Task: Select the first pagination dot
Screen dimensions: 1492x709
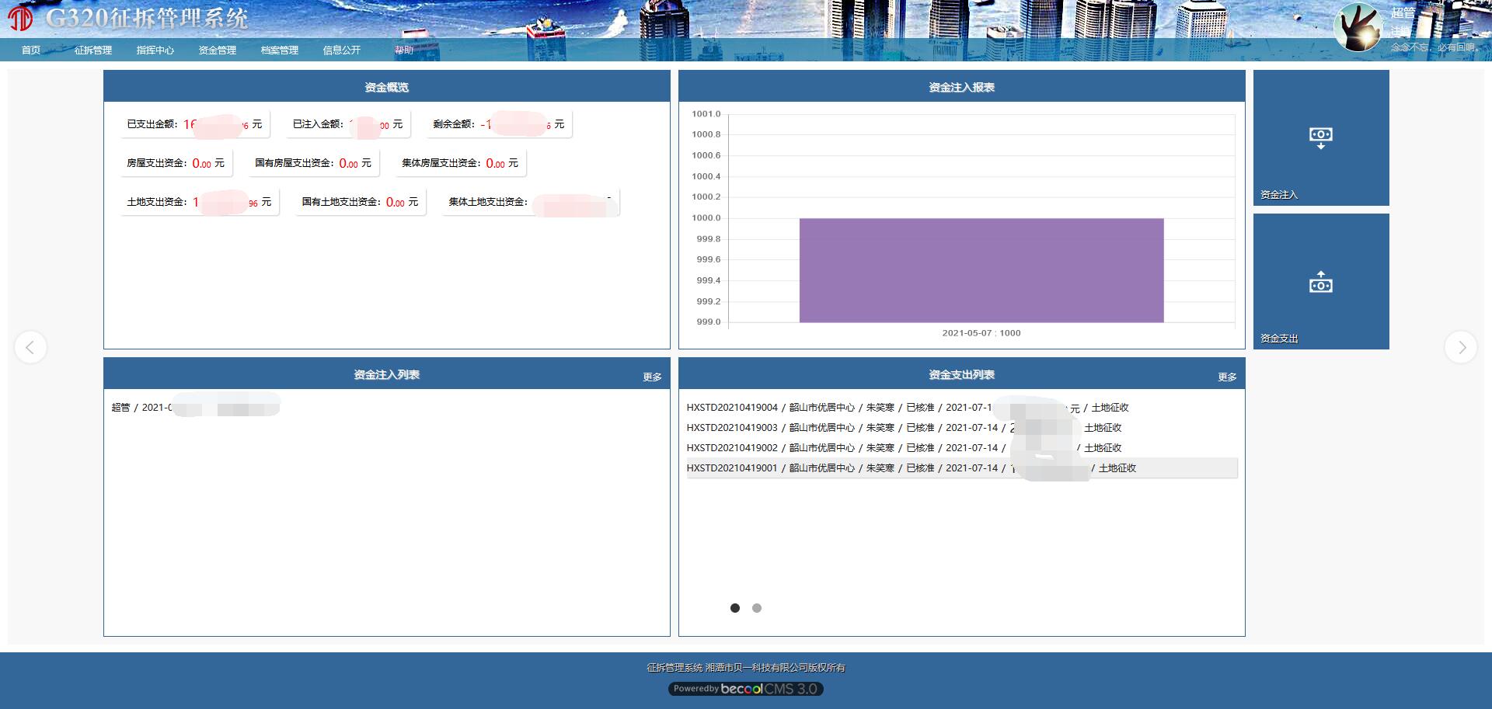Action: click(735, 608)
